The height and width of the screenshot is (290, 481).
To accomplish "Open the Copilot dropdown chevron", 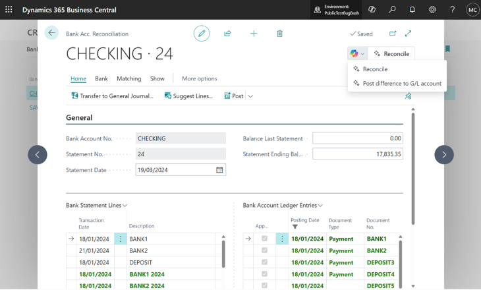I will (x=362, y=53).
